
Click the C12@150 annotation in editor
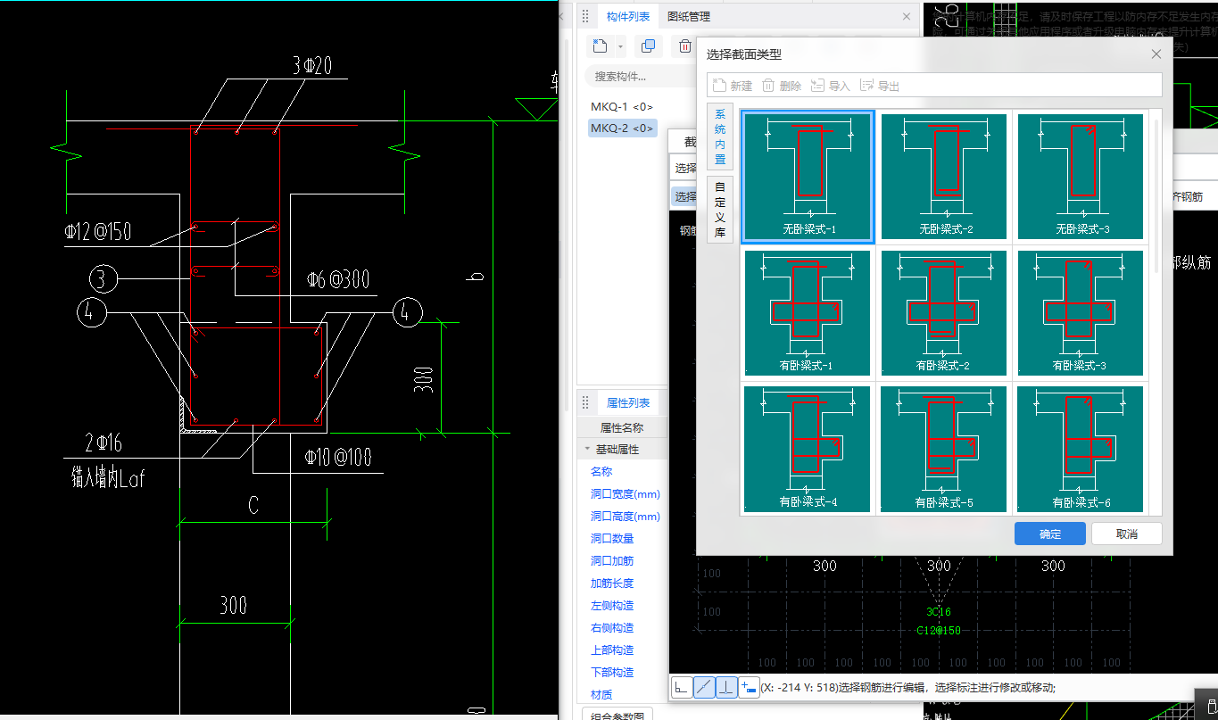pyautogui.click(x=939, y=630)
